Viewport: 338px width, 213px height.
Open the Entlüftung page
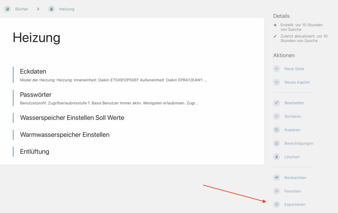(35, 151)
